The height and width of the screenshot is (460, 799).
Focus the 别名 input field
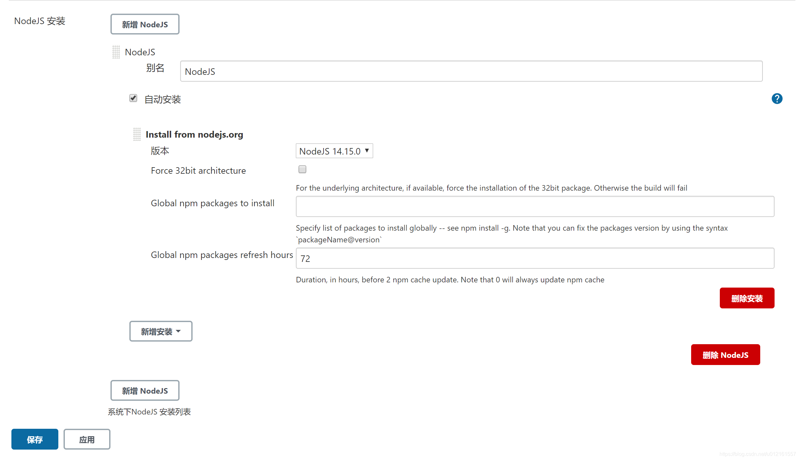(x=471, y=71)
